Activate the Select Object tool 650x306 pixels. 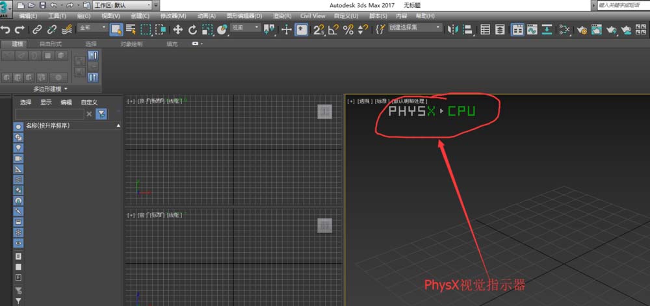coord(116,29)
